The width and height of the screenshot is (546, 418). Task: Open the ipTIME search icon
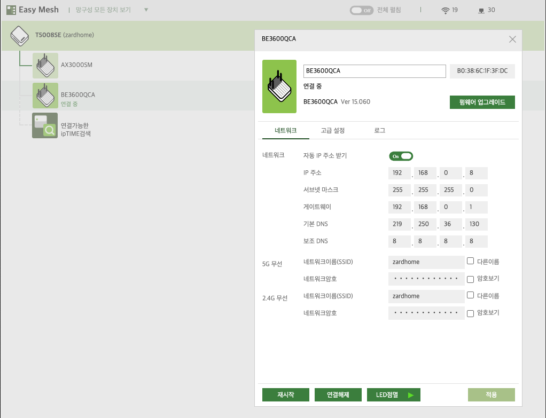(45, 125)
